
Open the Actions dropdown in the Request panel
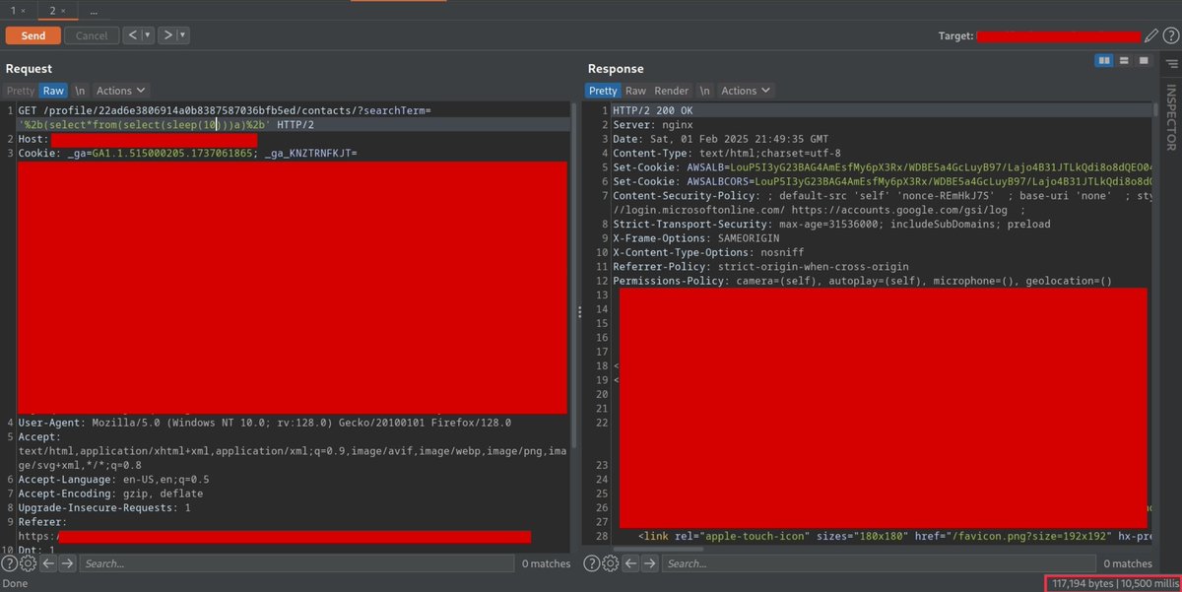[115, 90]
